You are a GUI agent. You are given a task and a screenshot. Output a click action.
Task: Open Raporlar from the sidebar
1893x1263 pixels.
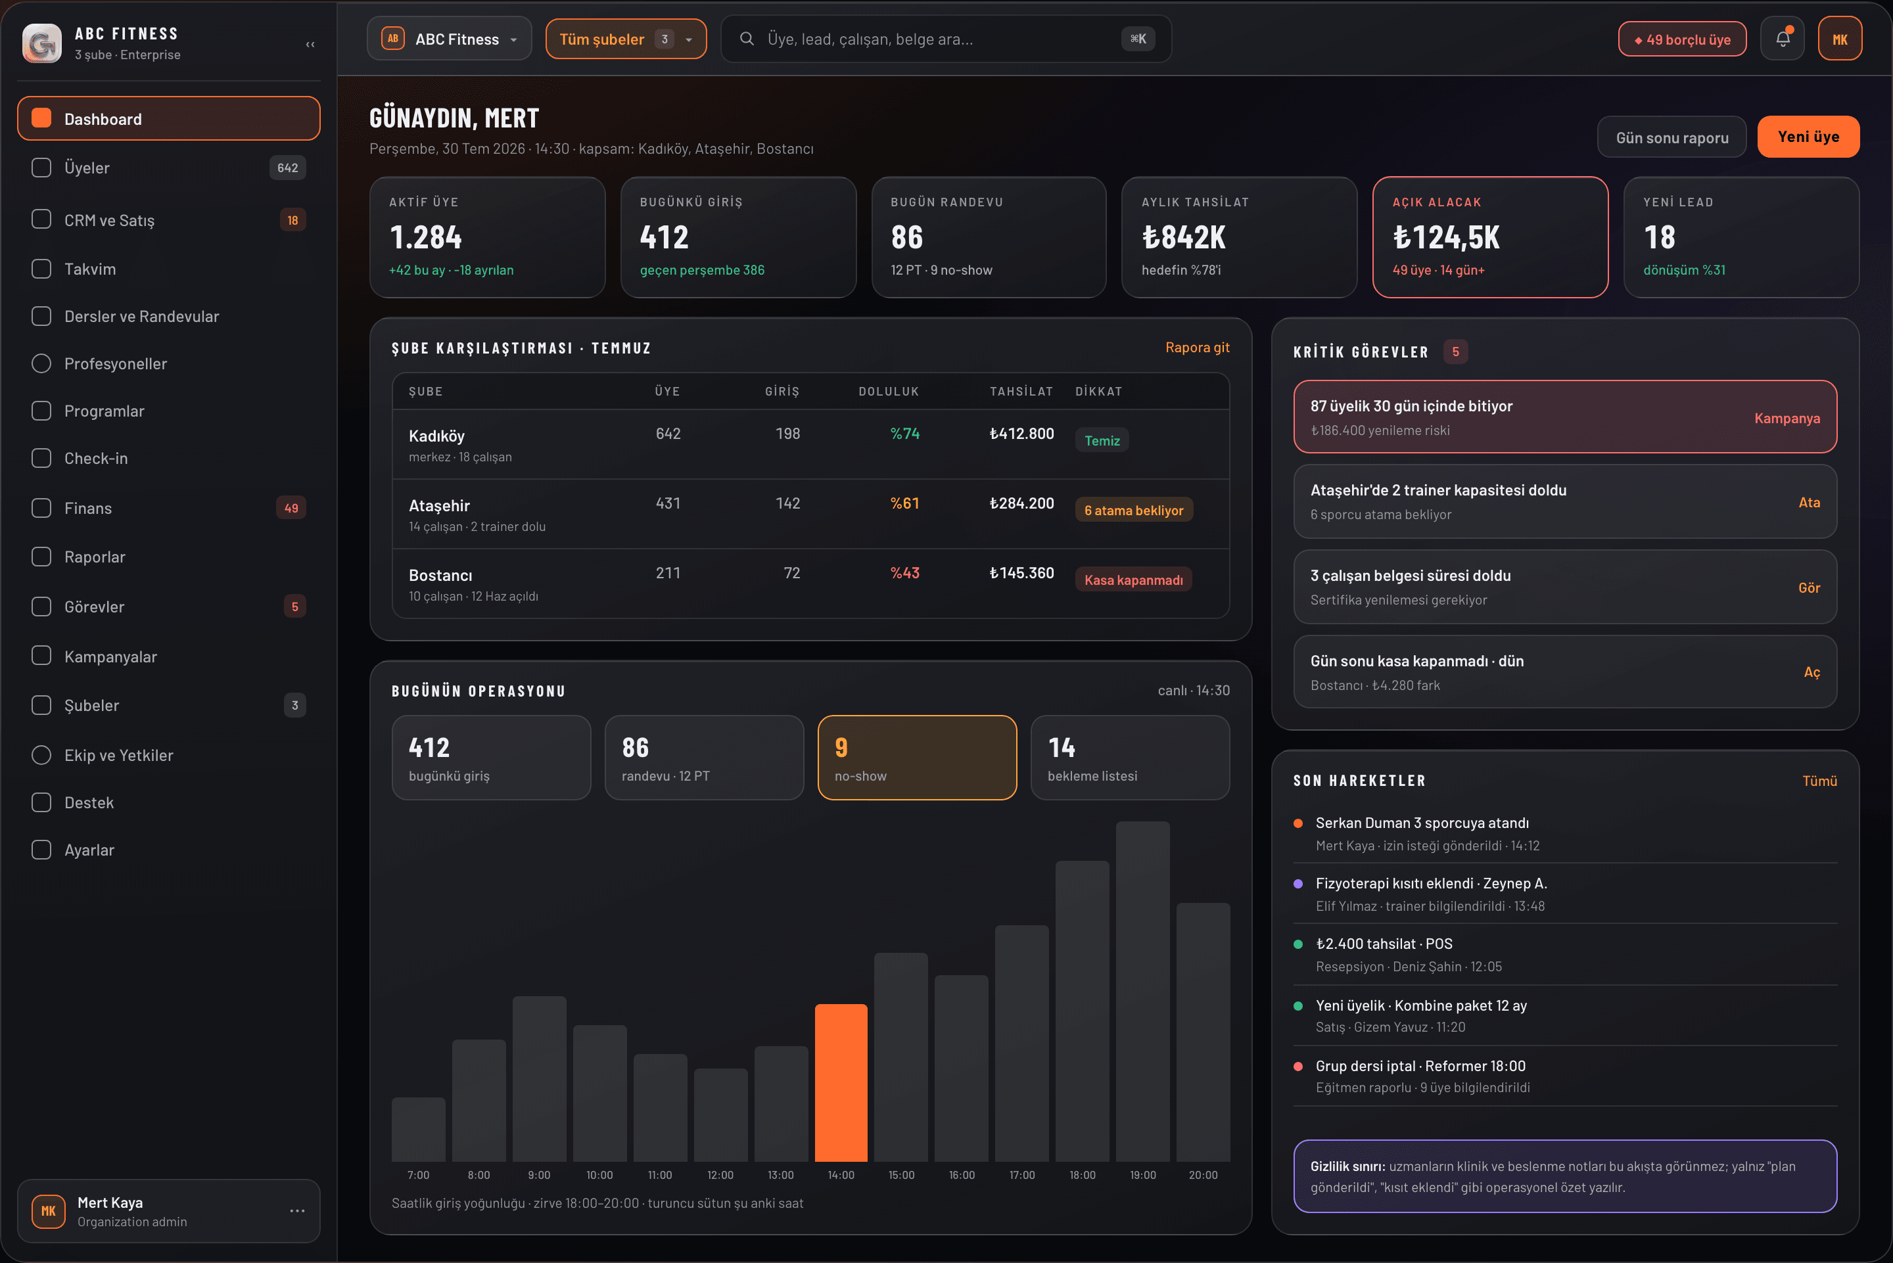pos(168,557)
